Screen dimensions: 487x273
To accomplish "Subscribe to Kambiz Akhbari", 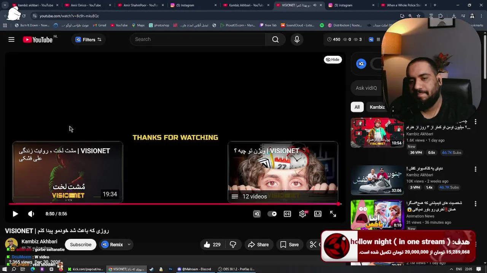I will click(81, 245).
